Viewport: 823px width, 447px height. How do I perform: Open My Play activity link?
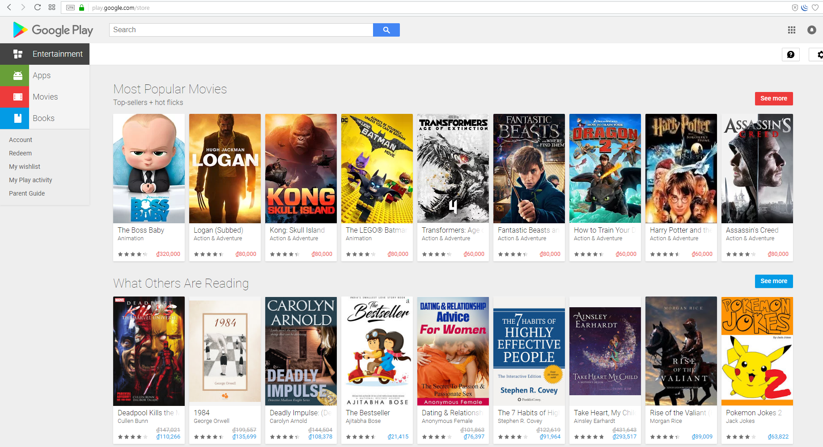(30, 180)
